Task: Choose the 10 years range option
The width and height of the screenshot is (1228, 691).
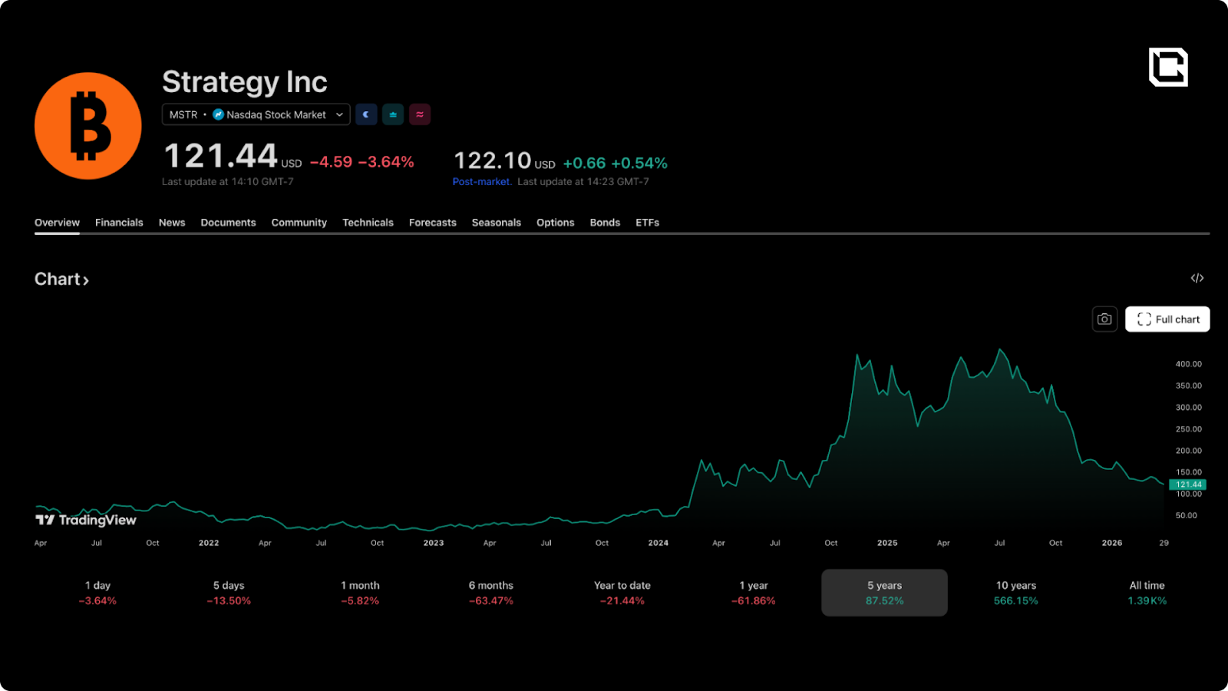Action: (1015, 593)
